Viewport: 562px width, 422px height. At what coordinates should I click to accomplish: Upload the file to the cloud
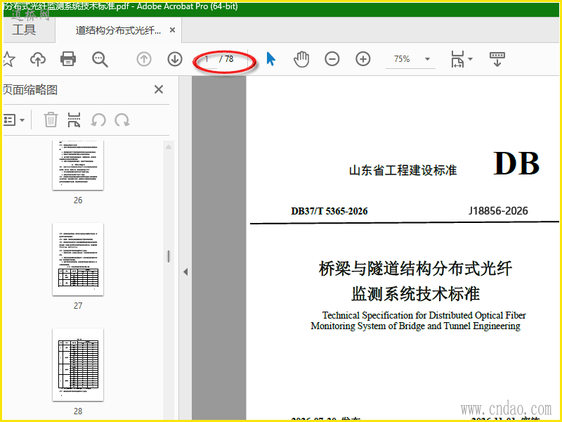click(38, 59)
